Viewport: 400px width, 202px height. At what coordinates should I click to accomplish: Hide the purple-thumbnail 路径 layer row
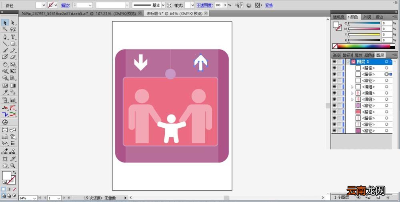pyautogui.click(x=334, y=105)
